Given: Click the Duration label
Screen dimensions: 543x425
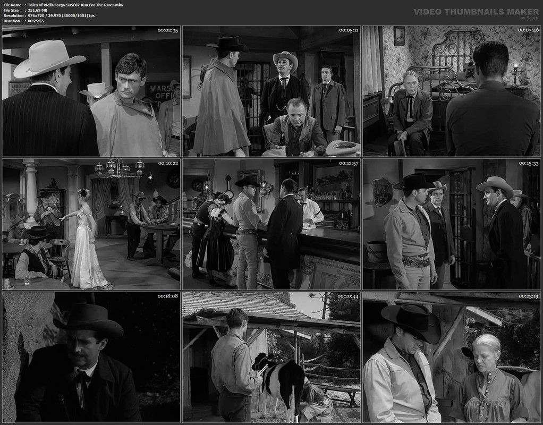Looking at the screenshot, I should 12,21.
